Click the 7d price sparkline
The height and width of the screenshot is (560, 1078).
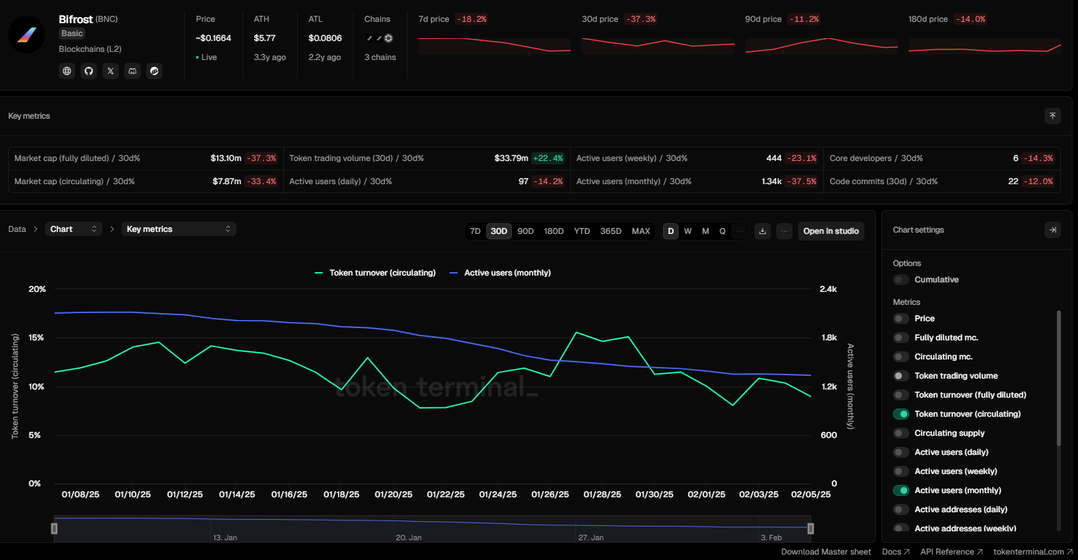tap(494, 44)
